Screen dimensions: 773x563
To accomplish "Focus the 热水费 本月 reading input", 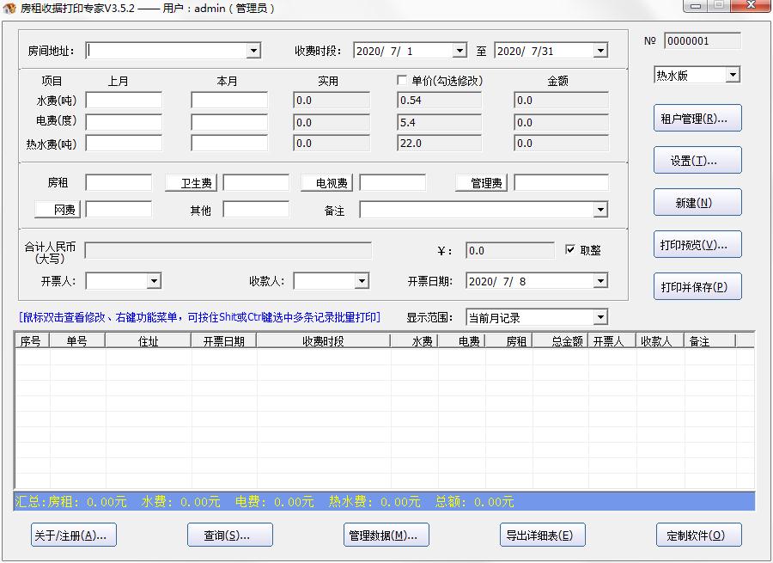I will pyautogui.click(x=229, y=143).
